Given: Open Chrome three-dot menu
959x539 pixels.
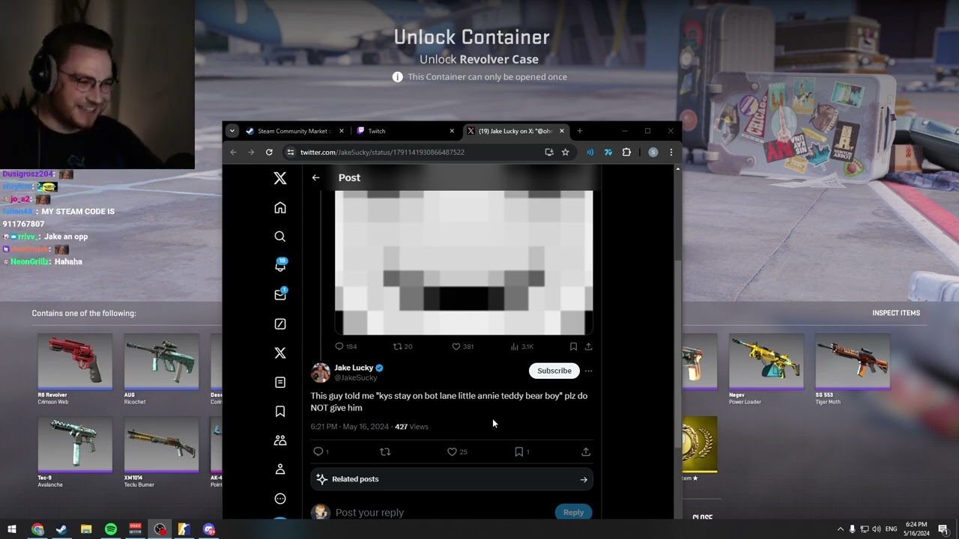Looking at the screenshot, I should tap(671, 152).
